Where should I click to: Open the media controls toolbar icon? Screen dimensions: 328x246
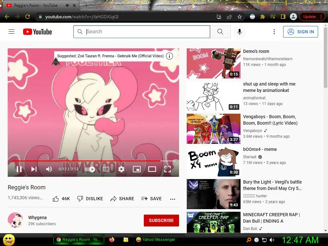(273, 17)
